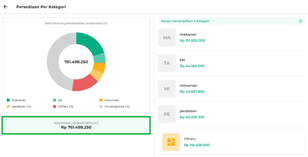308x157 pixels.
Task: Toggle minuman legend entry in chart
Action: (109, 100)
